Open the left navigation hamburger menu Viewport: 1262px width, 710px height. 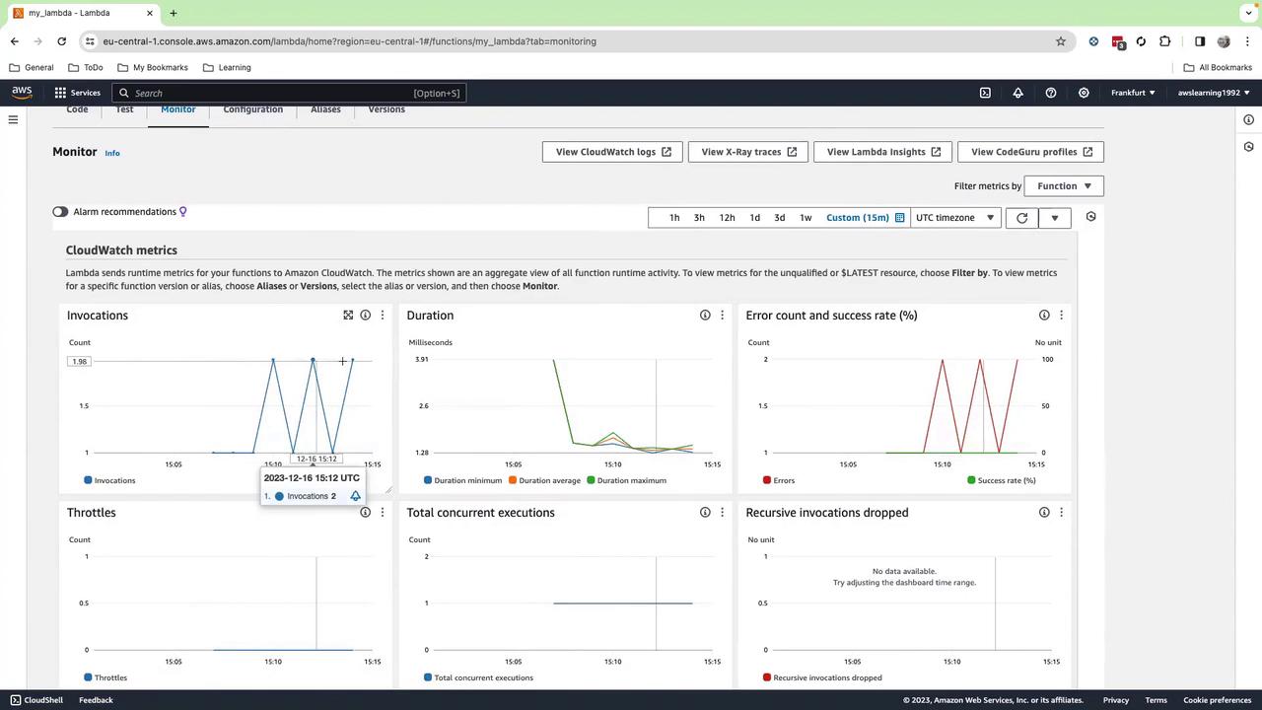pos(13,120)
